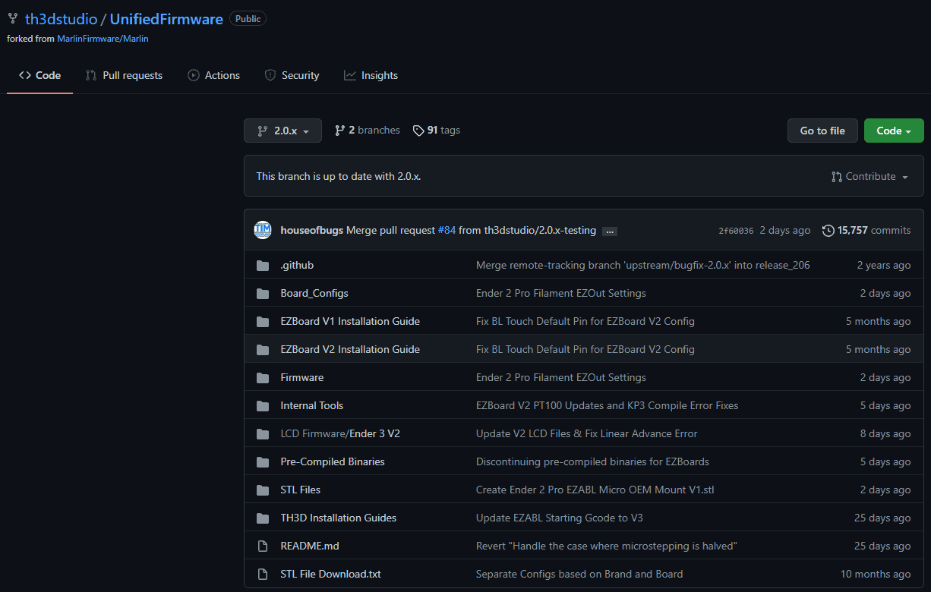View the 2 branches link
This screenshot has height=592, width=931.
pos(368,131)
